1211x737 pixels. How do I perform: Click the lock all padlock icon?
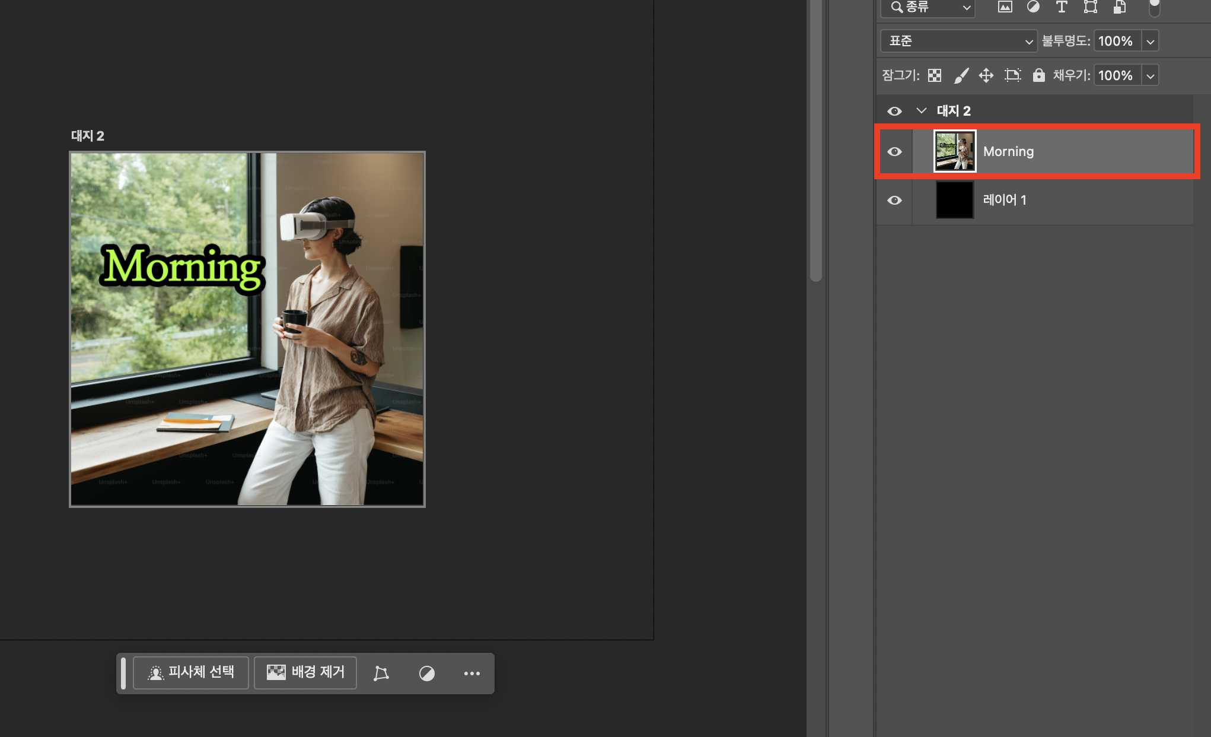pos(1038,75)
